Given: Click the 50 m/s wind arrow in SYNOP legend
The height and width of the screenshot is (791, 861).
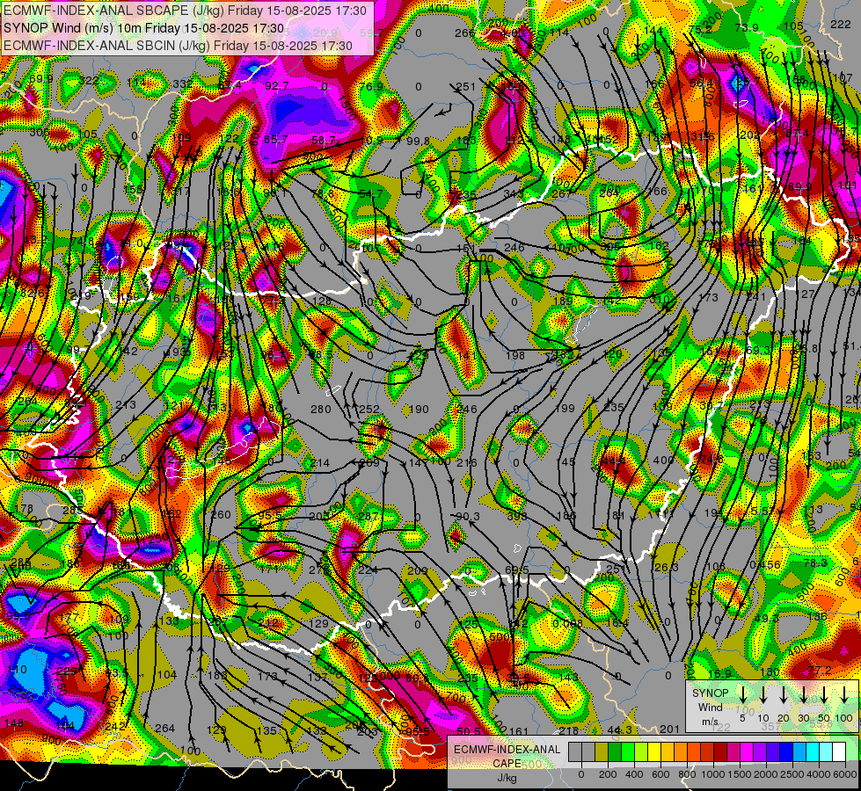Looking at the screenshot, I should (824, 694).
